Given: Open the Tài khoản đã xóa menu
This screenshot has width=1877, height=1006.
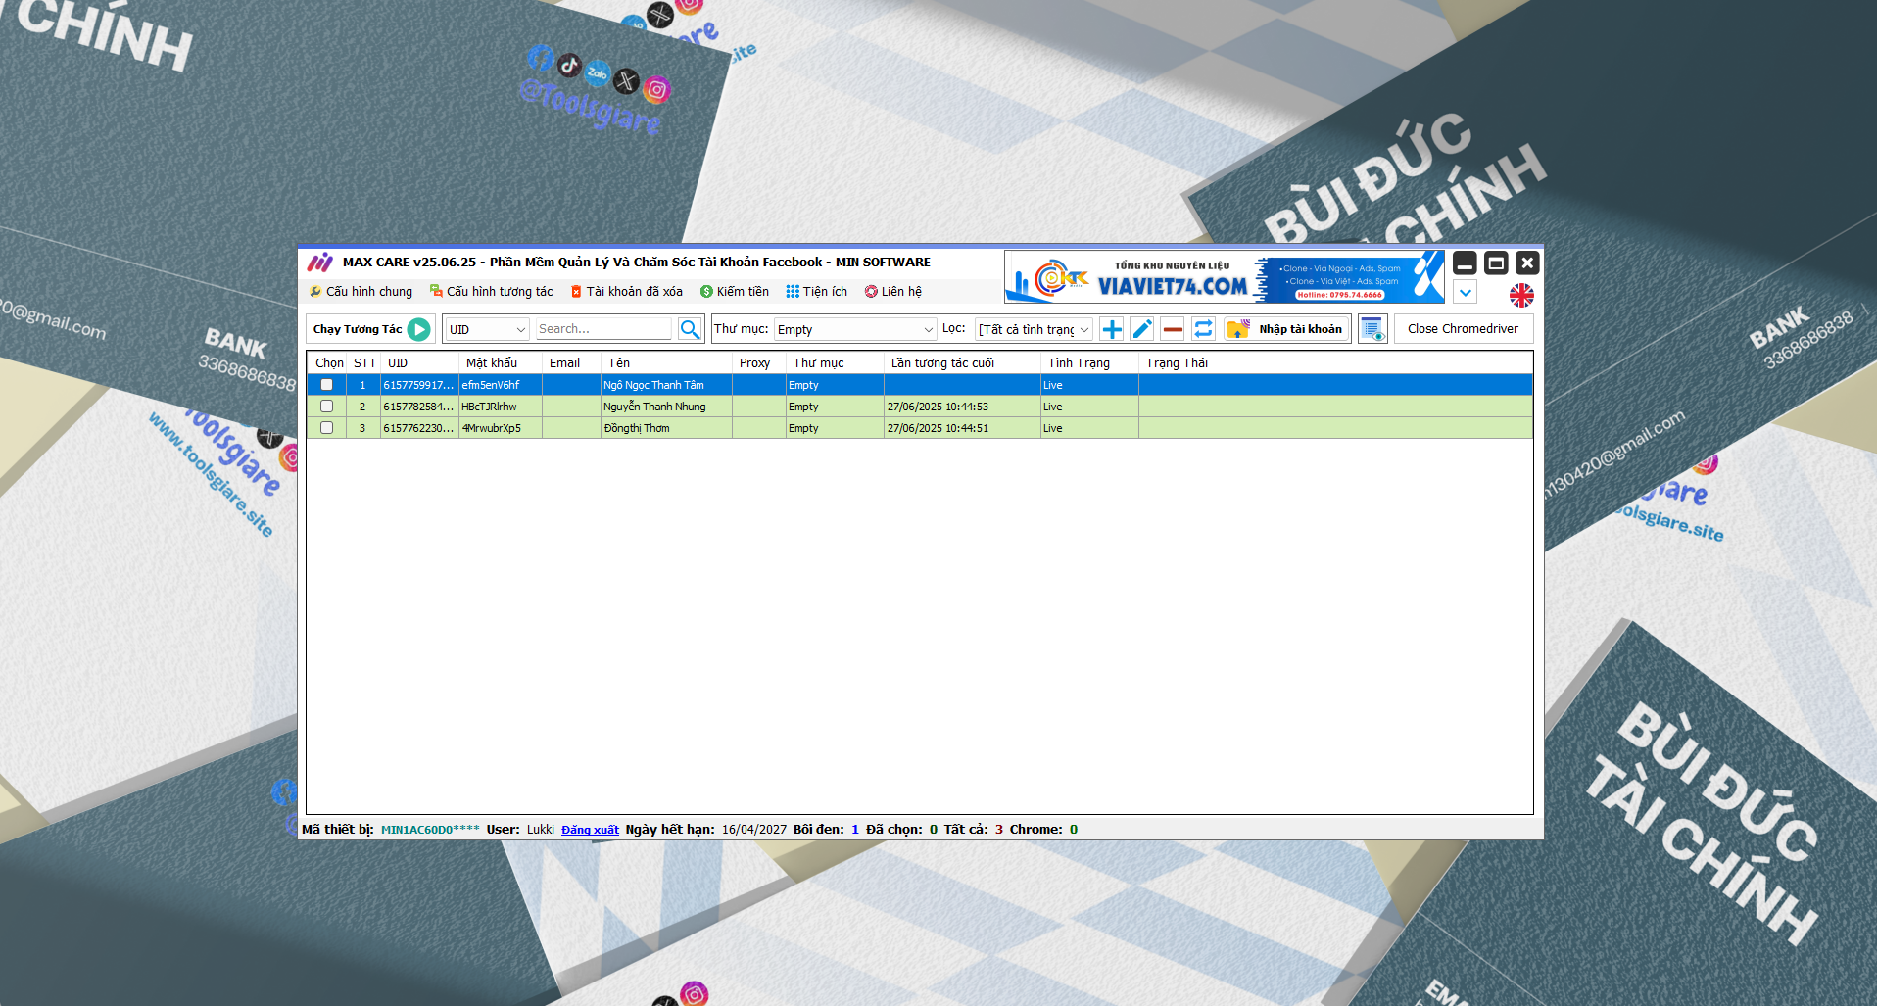Looking at the screenshot, I should [x=627, y=292].
